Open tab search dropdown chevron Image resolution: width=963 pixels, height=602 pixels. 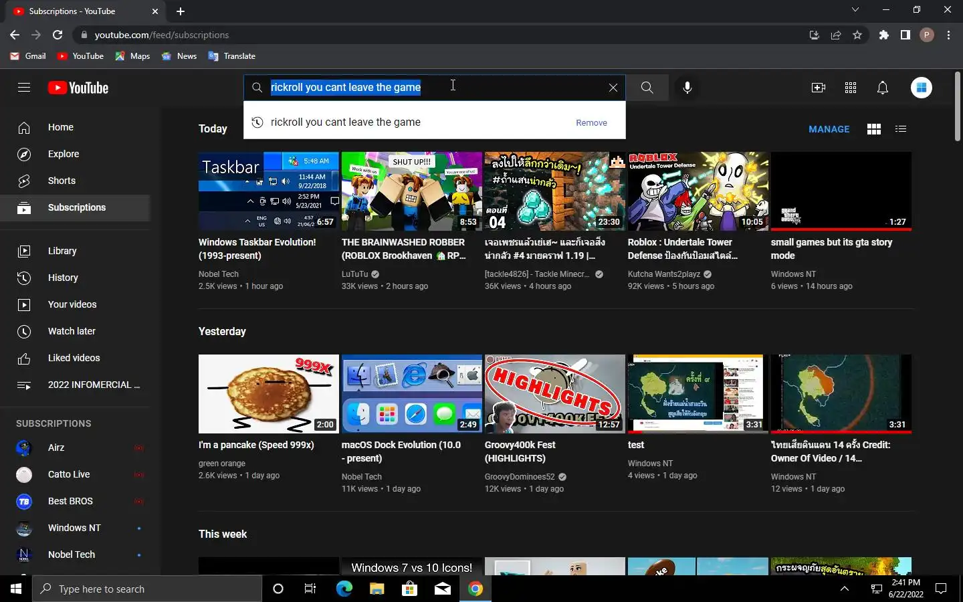click(855, 10)
